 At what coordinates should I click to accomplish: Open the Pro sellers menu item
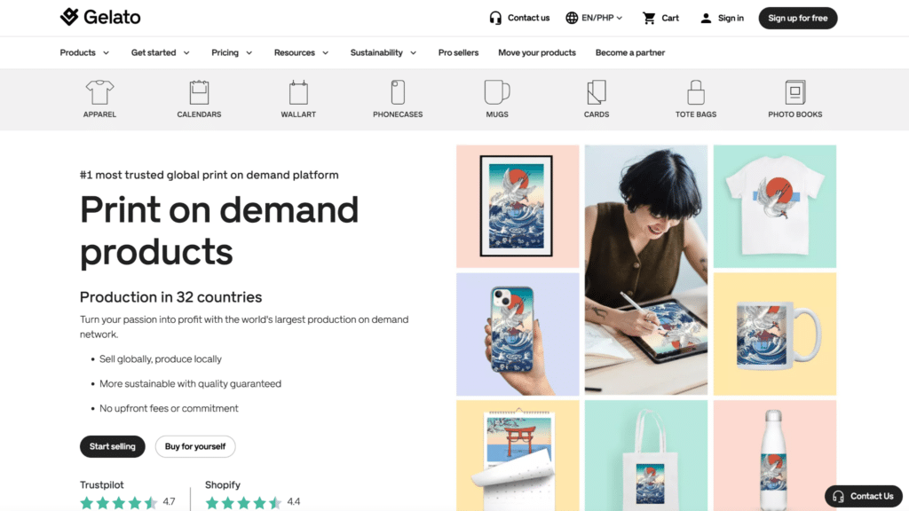coord(459,52)
